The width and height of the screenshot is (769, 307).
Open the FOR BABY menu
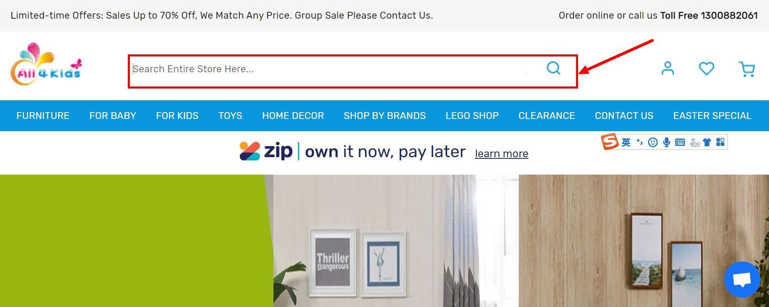coord(113,116)
